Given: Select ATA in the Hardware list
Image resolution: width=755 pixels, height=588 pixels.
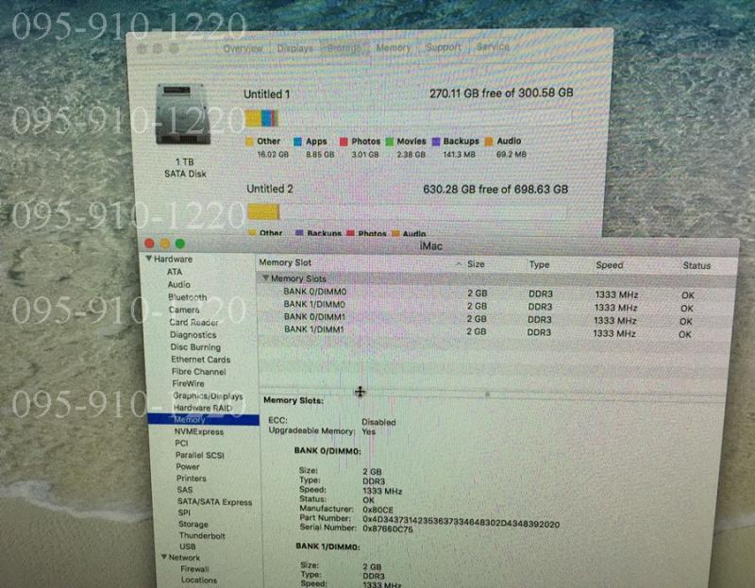Looking at the screenshot, I should click(175, 272).
